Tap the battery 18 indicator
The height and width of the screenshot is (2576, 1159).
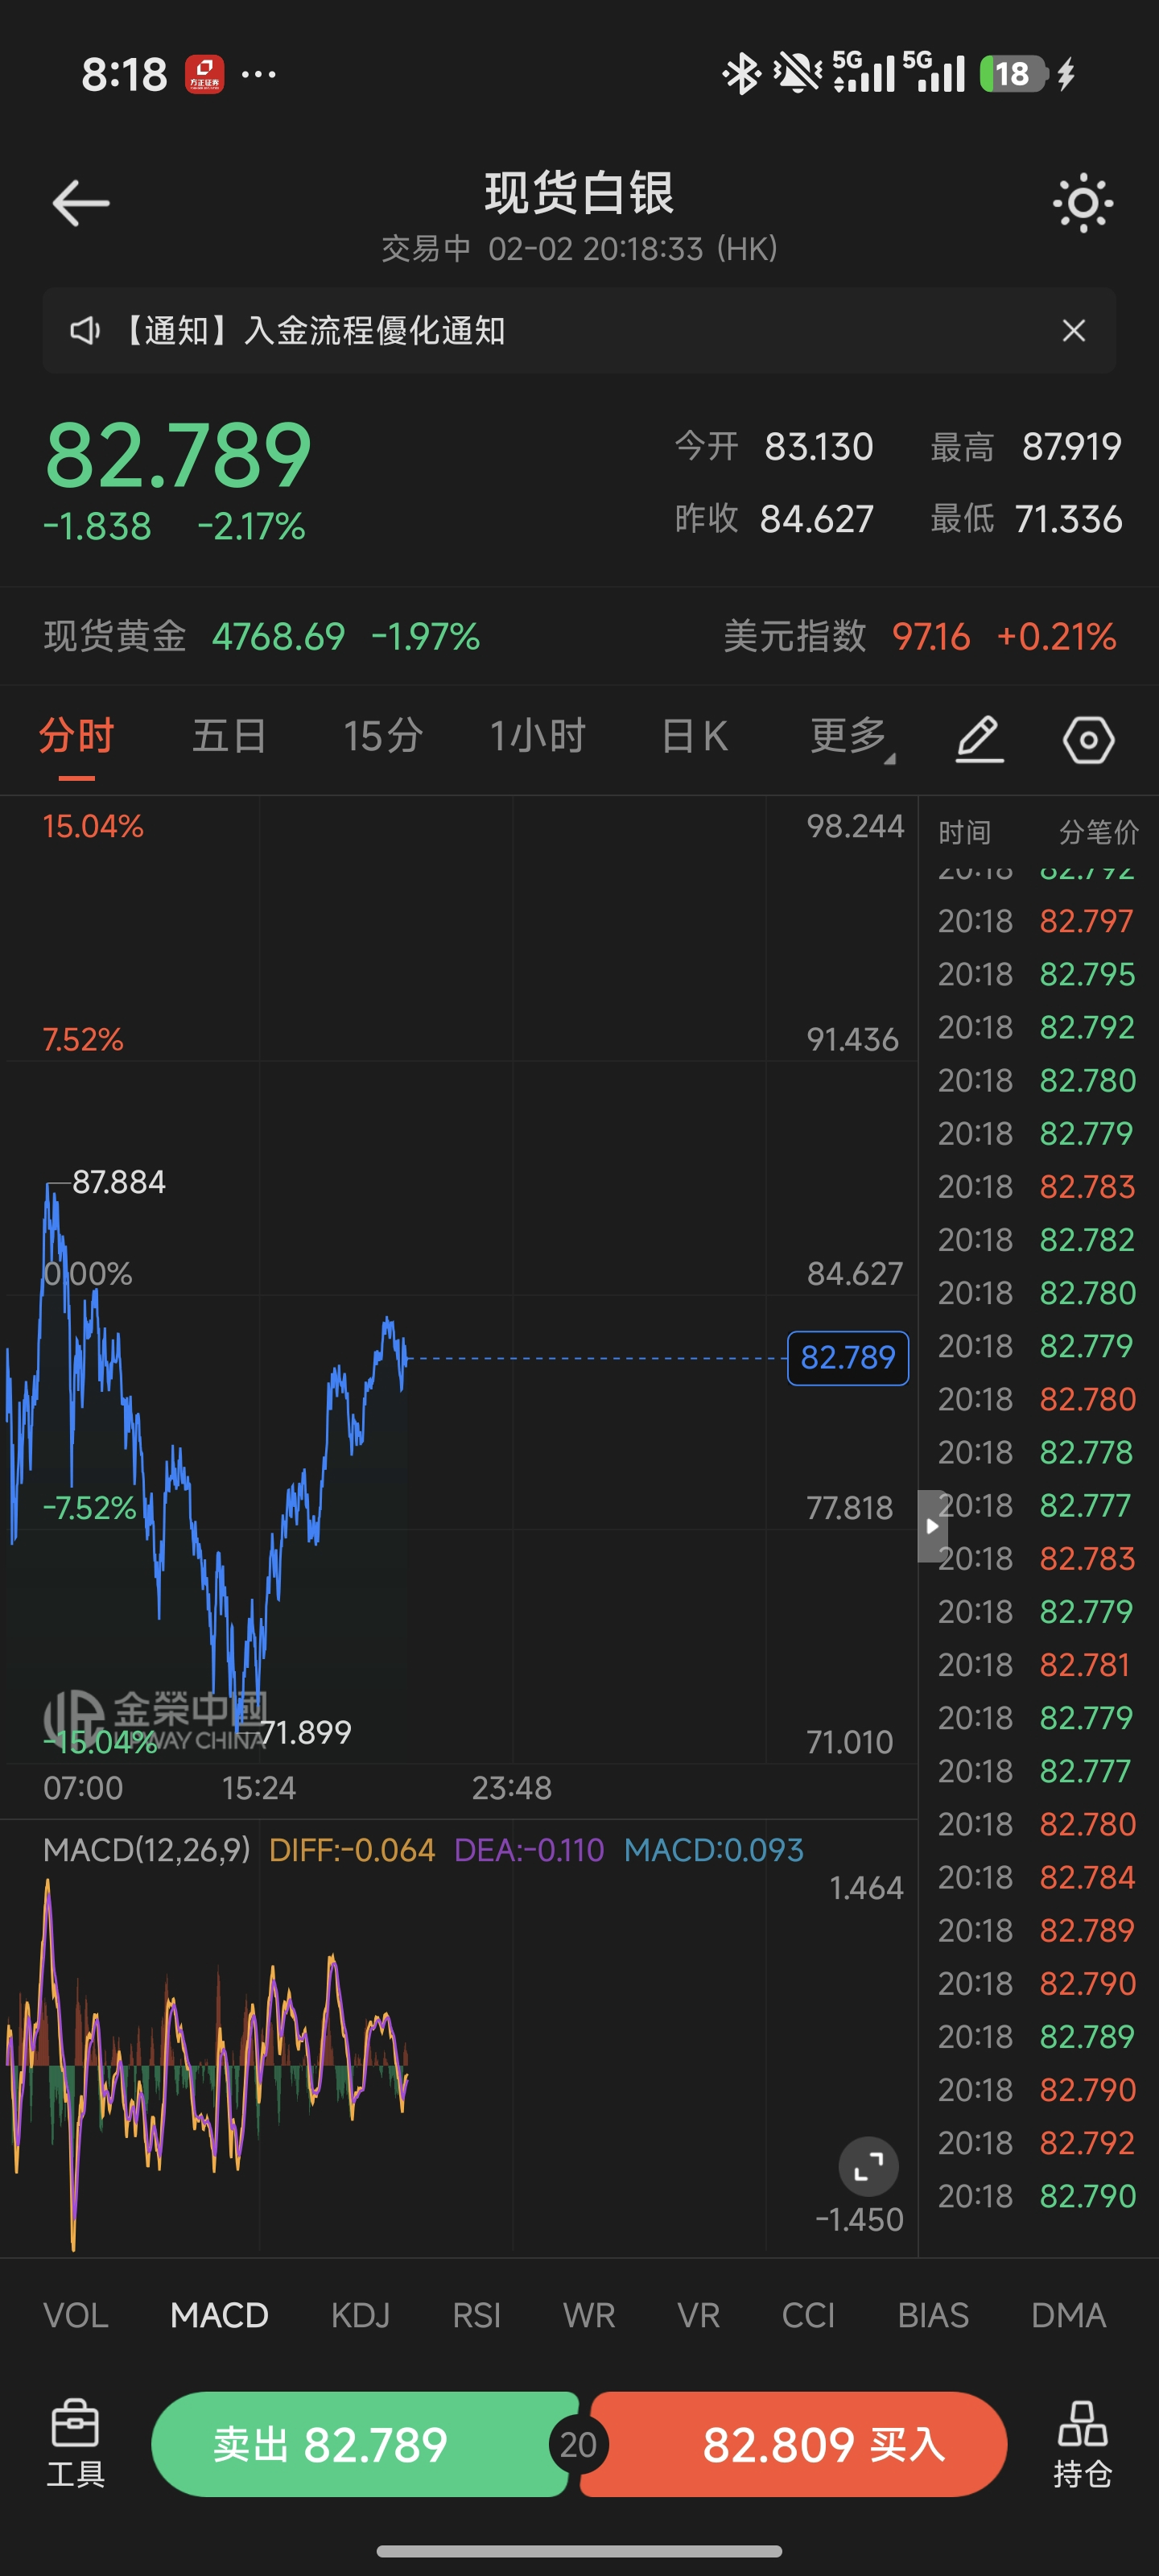pyautogui.click(x=1013, y=74)
